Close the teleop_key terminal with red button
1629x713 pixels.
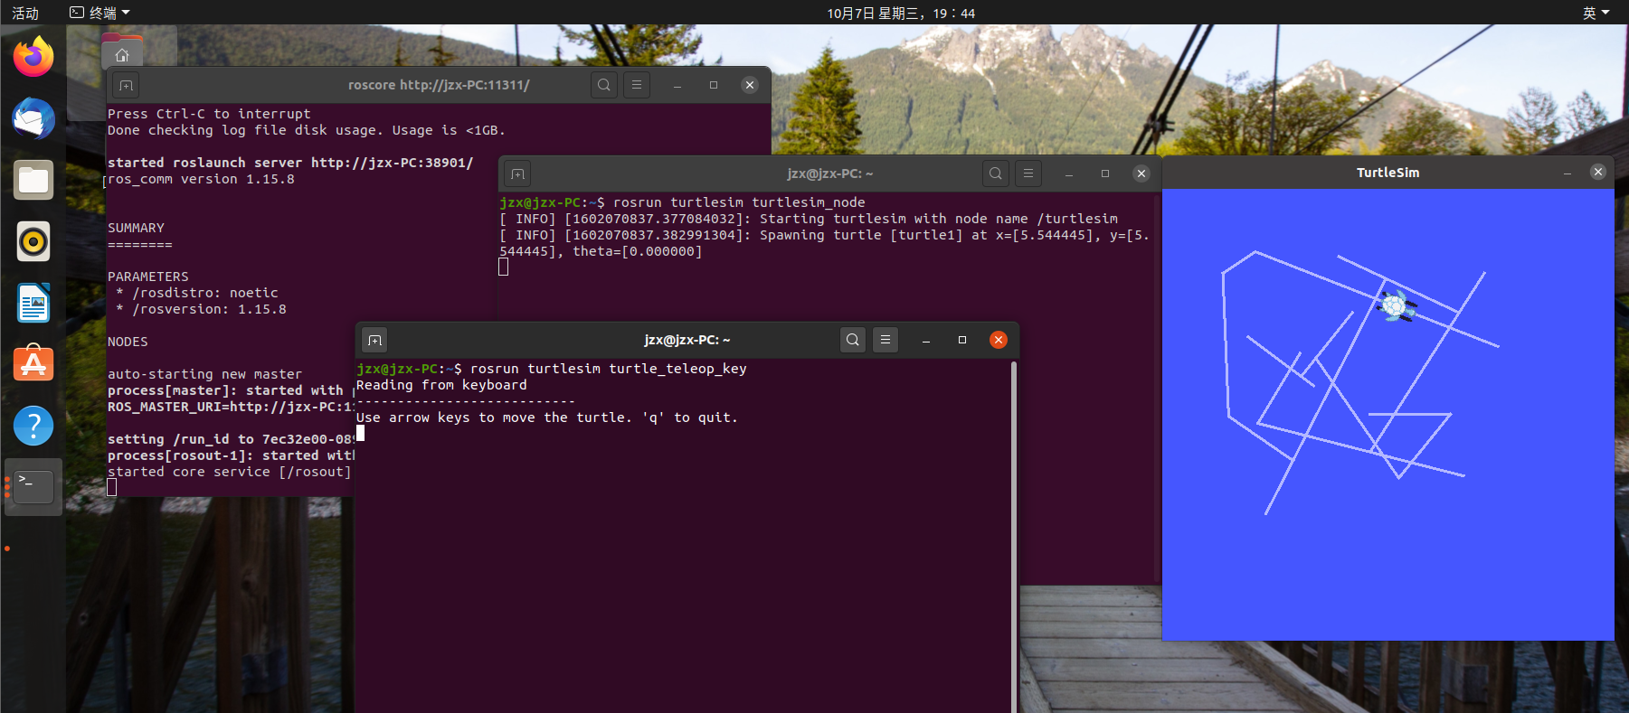[999, 340]
